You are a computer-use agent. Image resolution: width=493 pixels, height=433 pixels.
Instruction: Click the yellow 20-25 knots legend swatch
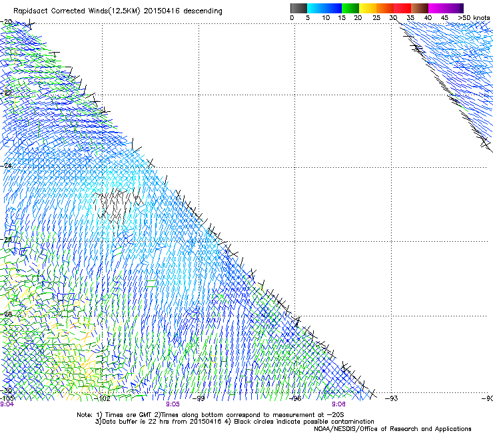[x=368, y=8]
